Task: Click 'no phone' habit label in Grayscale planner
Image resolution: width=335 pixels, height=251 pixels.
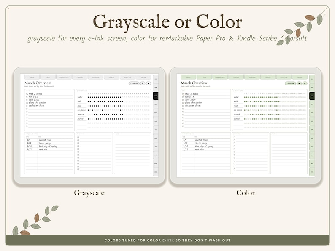Action: (x=81, y=110)
